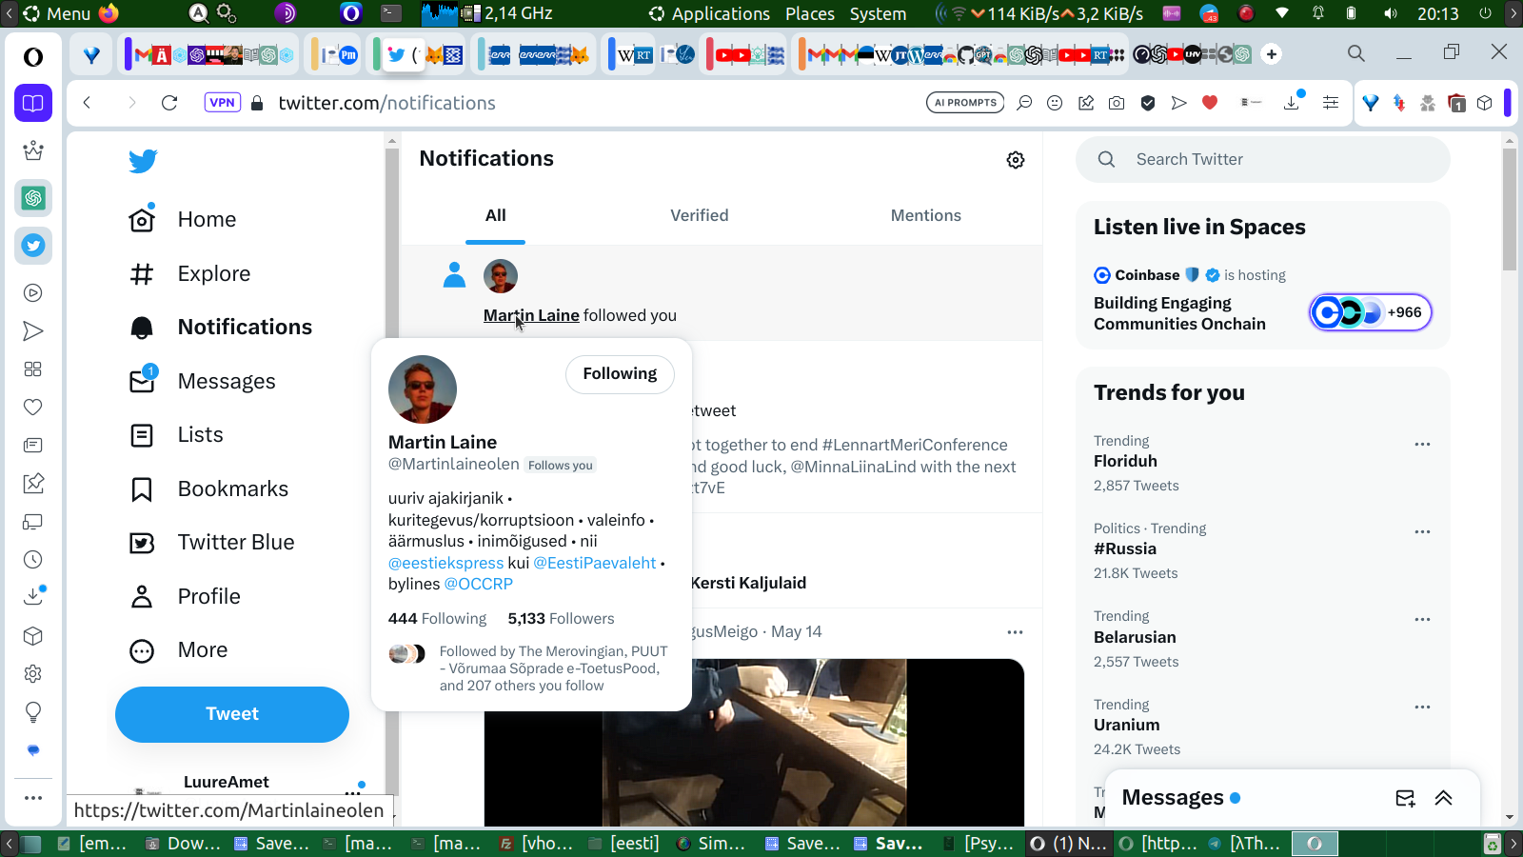Open the Messages nav item

coord(203,382)
